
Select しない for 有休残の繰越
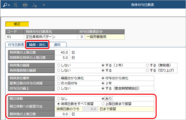58,65
